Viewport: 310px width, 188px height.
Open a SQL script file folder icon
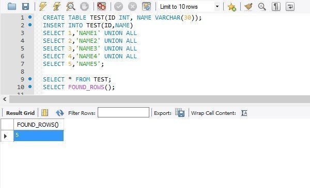point(12,7)
